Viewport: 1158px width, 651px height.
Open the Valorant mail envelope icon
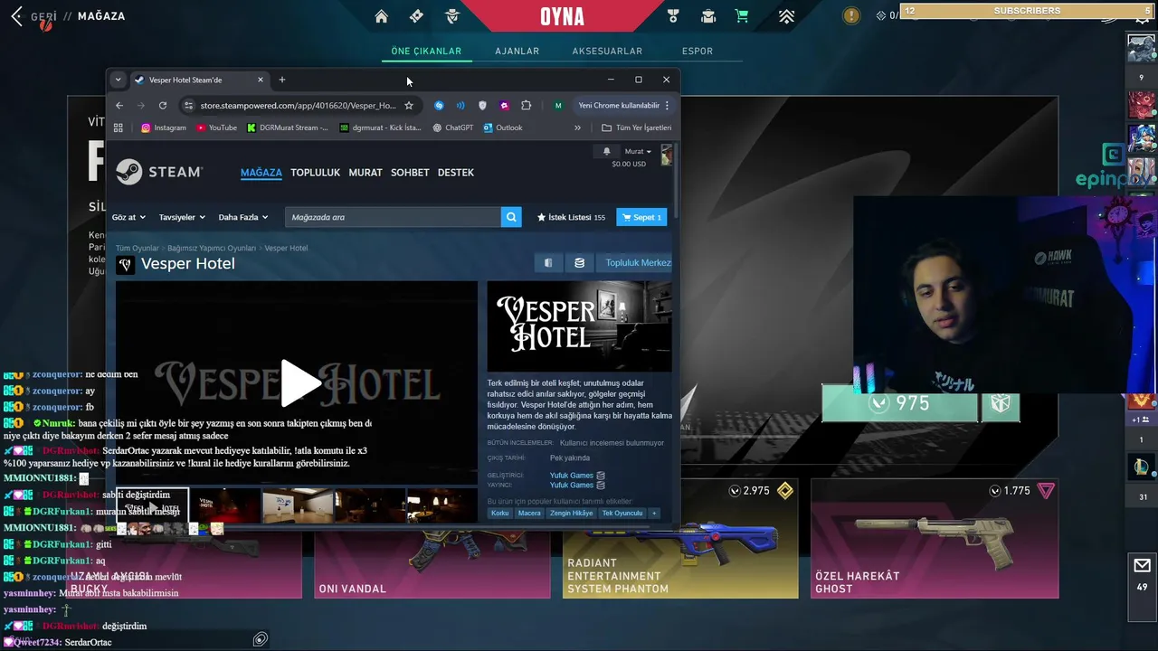pyautogui.click(x=1142, y=566)
